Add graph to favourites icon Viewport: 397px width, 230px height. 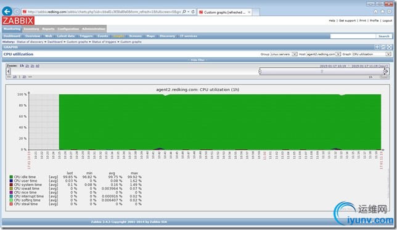[x=377, y=47]
